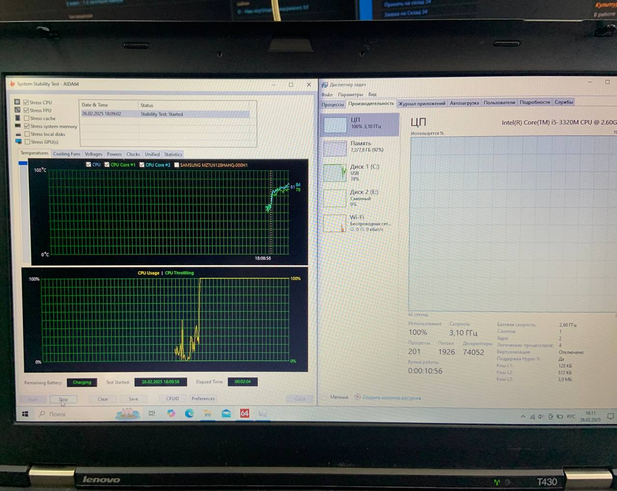Switch to the Task Manager taskbar icon
Image resolution: width=617 pixels, height=491 pixels.
pos(263,413)
